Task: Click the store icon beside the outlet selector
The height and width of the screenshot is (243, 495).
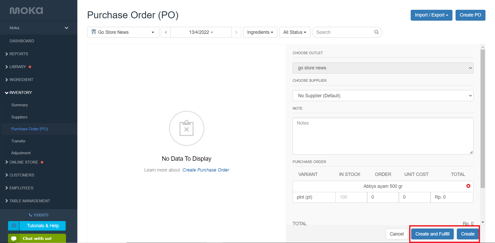Action: 94,32
